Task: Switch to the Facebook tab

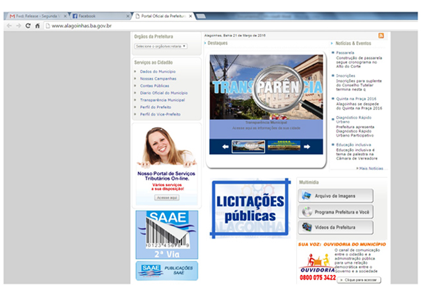Action: 101,16
